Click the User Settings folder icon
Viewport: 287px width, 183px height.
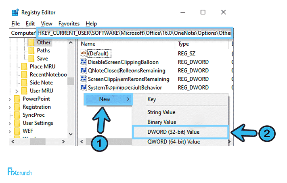pyautogui.click(x=17, y=123)
